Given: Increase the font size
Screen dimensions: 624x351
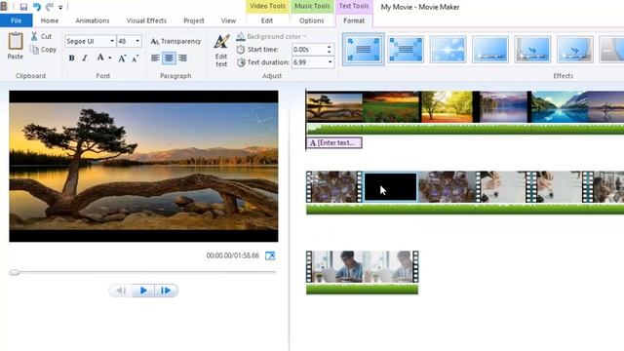Looking at the screenshot, I should [122, 58].
